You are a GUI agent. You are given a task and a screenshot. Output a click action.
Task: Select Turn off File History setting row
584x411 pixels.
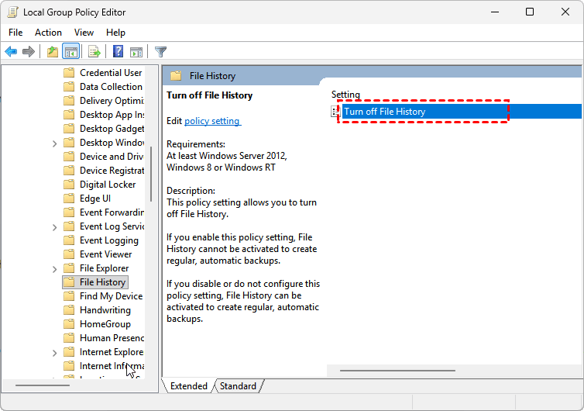click(x=385, y=112)
